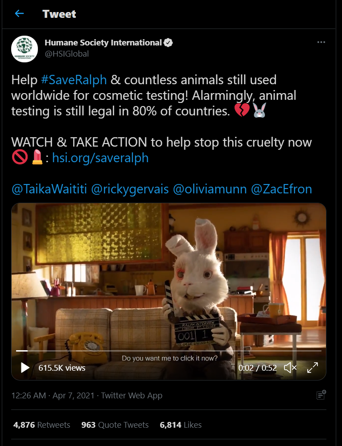Screen dimensions: 342x446
Task: Click the @HSIGlobal handle
Action: (66, 54)
